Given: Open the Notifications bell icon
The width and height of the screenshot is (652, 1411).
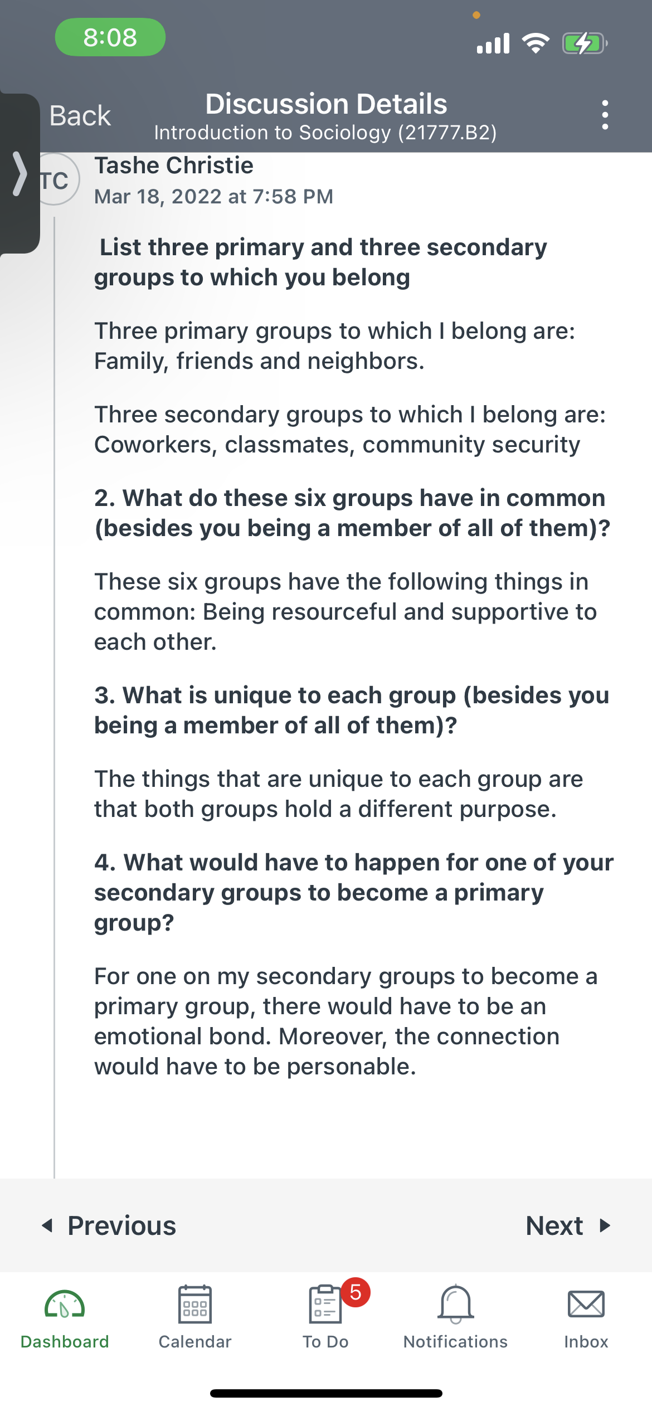Looking at the screenshot, I should (x=455, y=1304).
